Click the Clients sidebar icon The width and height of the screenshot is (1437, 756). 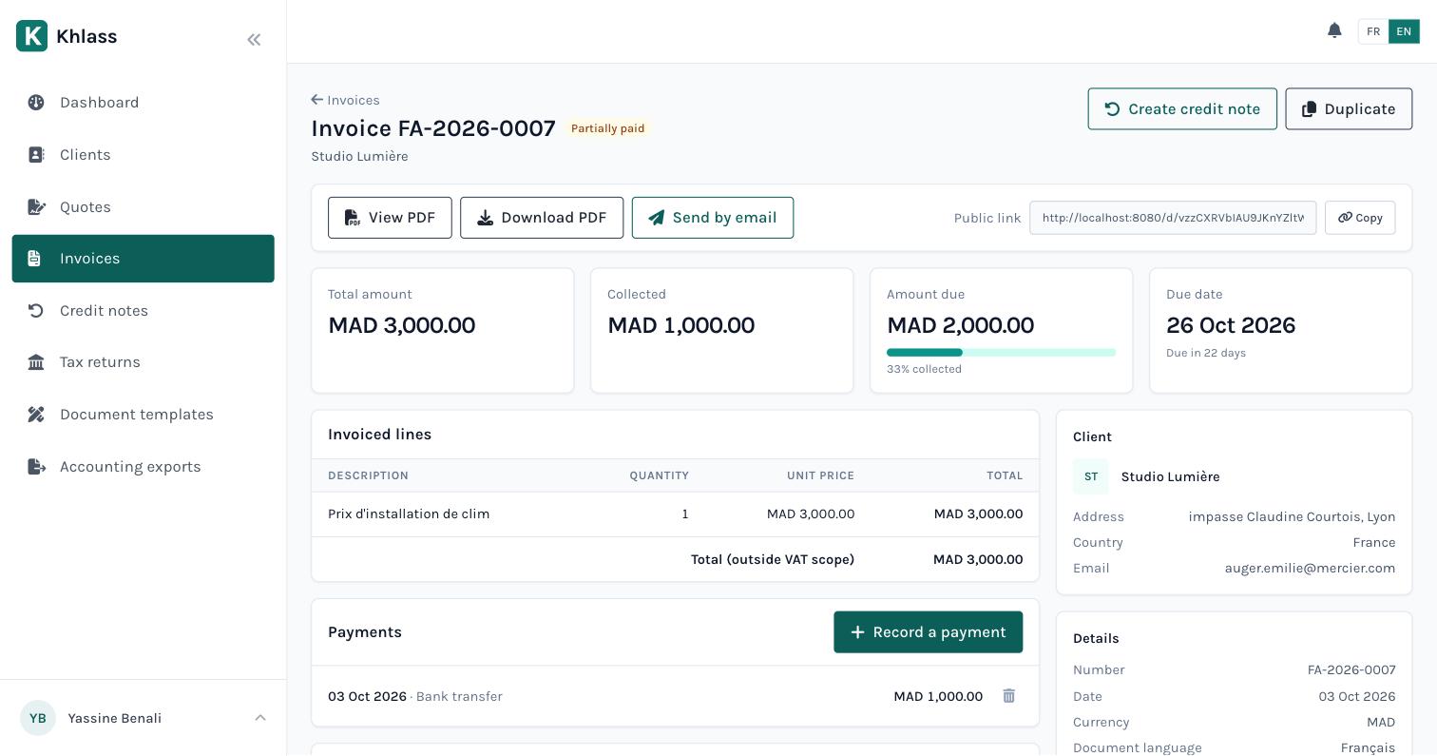point(36,155)
